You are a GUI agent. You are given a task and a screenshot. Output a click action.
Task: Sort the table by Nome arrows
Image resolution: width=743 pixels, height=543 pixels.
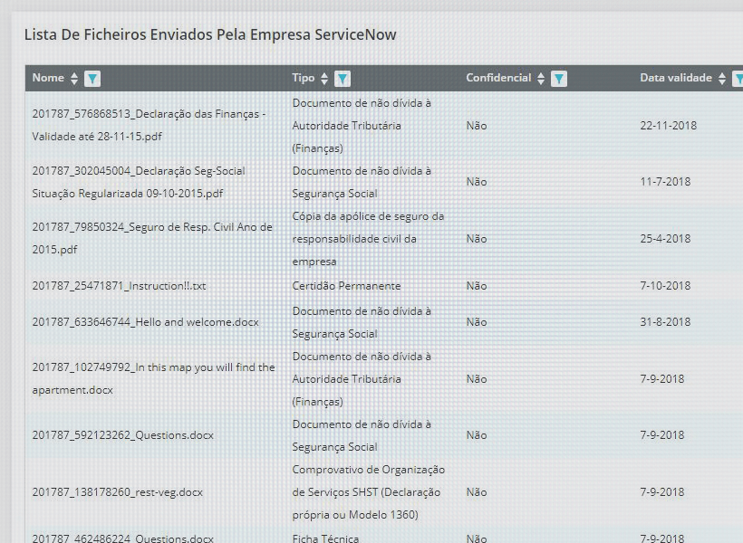pos(74,79)
